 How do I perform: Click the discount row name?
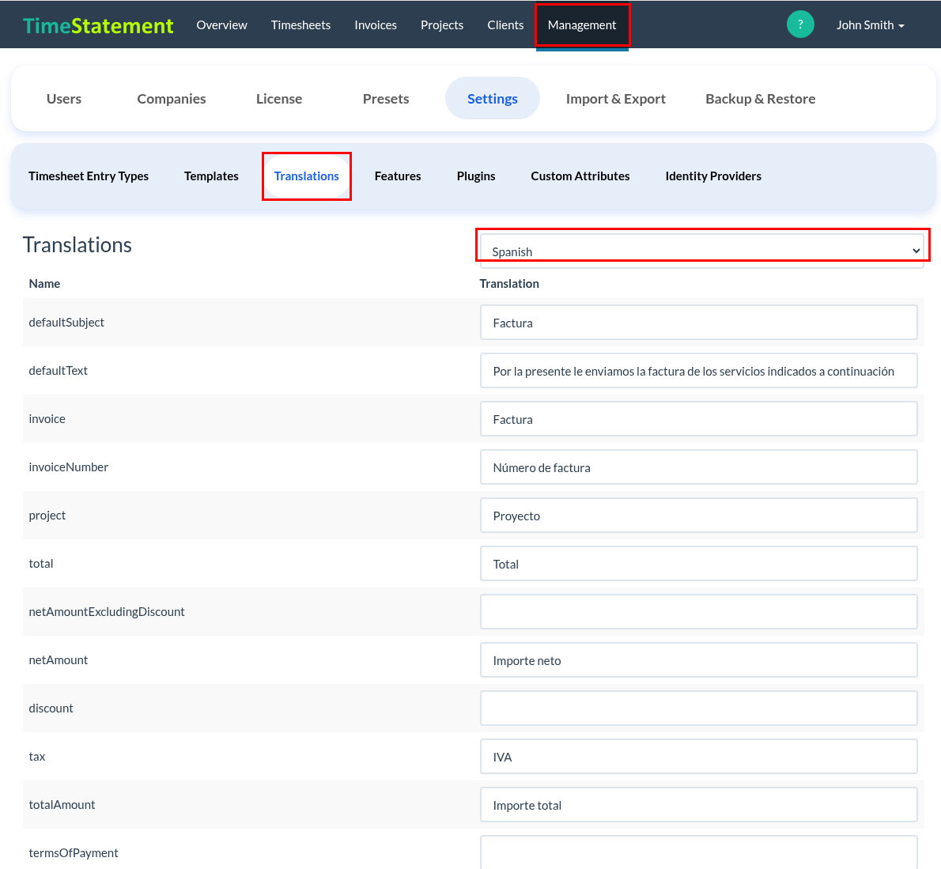coord(51,708)
